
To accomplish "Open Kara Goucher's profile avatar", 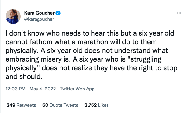I will 13,16.
